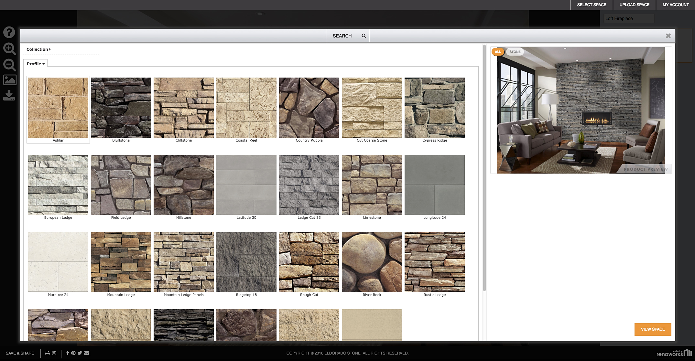Viewport: 695px width, 361px height.
Task: Select the River Rock stone swatch
Action: 372,262
